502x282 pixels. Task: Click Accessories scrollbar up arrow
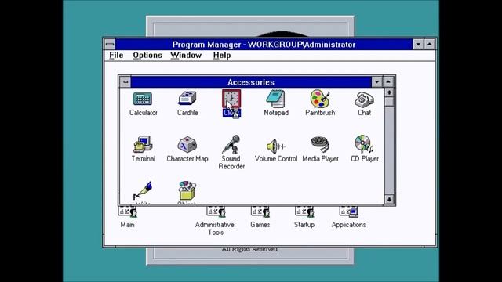pyautogui.click(x=389, y=92)
